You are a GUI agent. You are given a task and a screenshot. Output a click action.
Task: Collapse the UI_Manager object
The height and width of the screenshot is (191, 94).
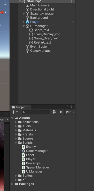(24, 26)
